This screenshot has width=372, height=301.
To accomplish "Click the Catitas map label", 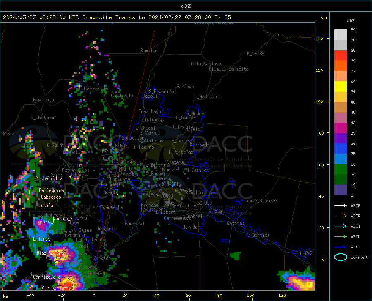I will point(236,223).
